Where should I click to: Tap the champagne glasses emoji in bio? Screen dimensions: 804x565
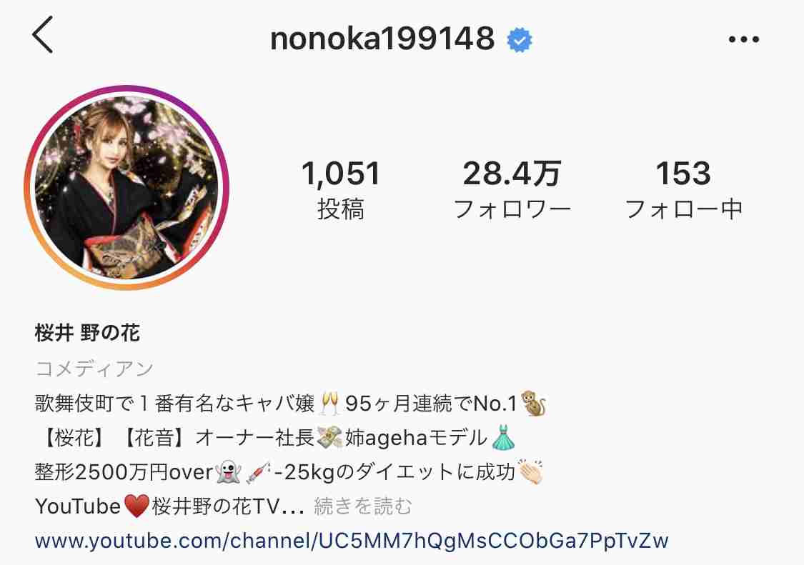pyautogui.click(x=329, y=403)
